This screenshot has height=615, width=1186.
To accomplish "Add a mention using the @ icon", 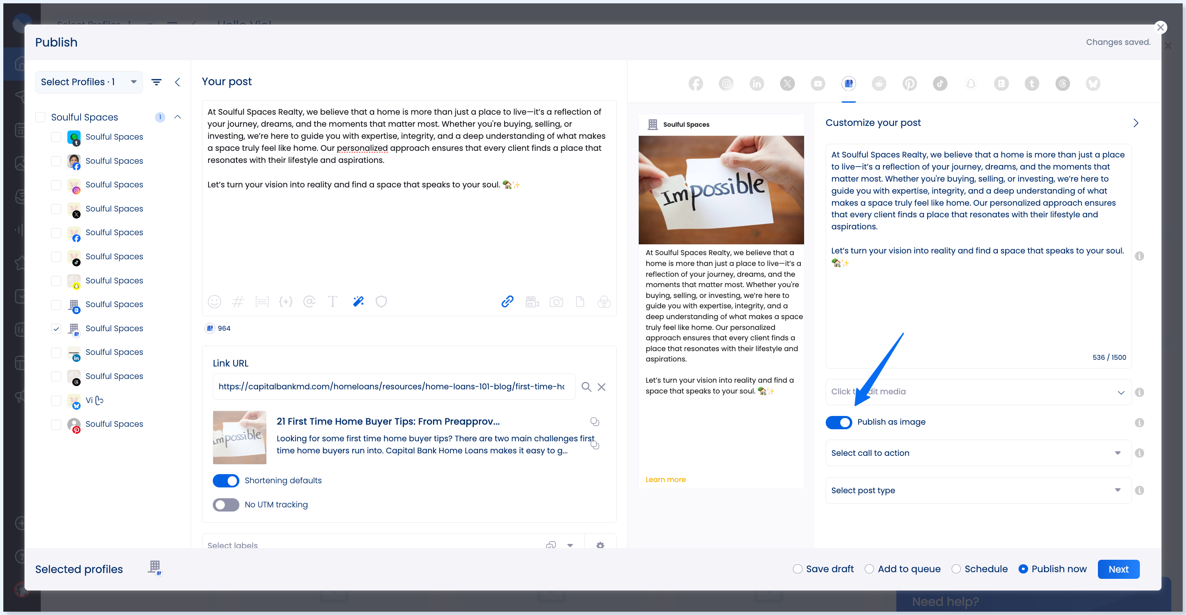I will (x=310, y=302).
